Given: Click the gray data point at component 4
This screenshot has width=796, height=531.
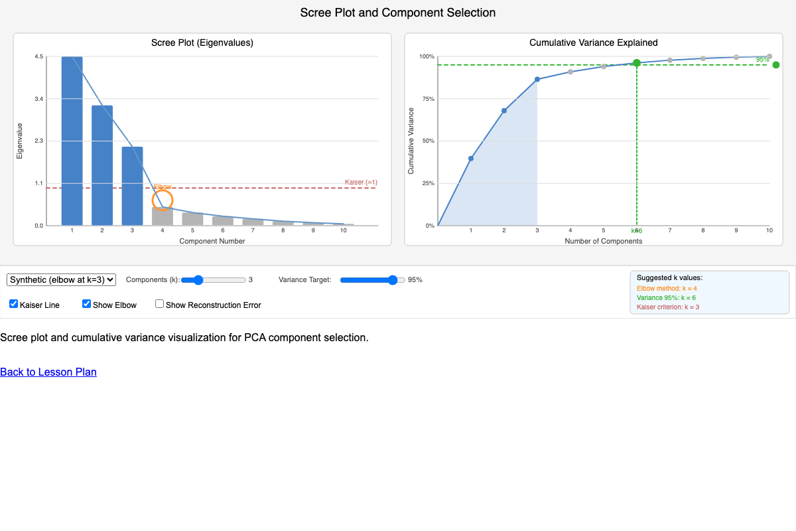Looking at the screenshot, I should 570,71.
